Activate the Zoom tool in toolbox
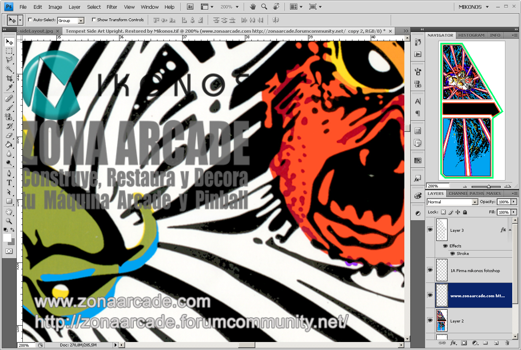This screenshot has width=521, height=350. tap(9, 221)
